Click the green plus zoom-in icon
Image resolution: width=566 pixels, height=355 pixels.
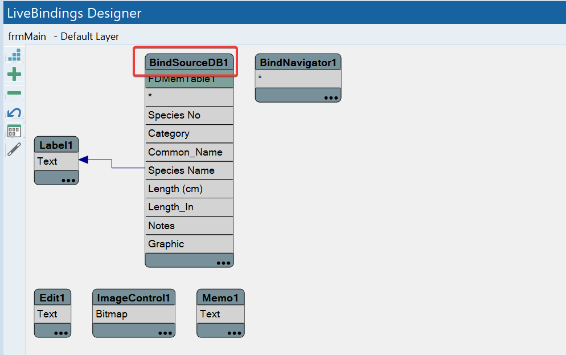14,74
